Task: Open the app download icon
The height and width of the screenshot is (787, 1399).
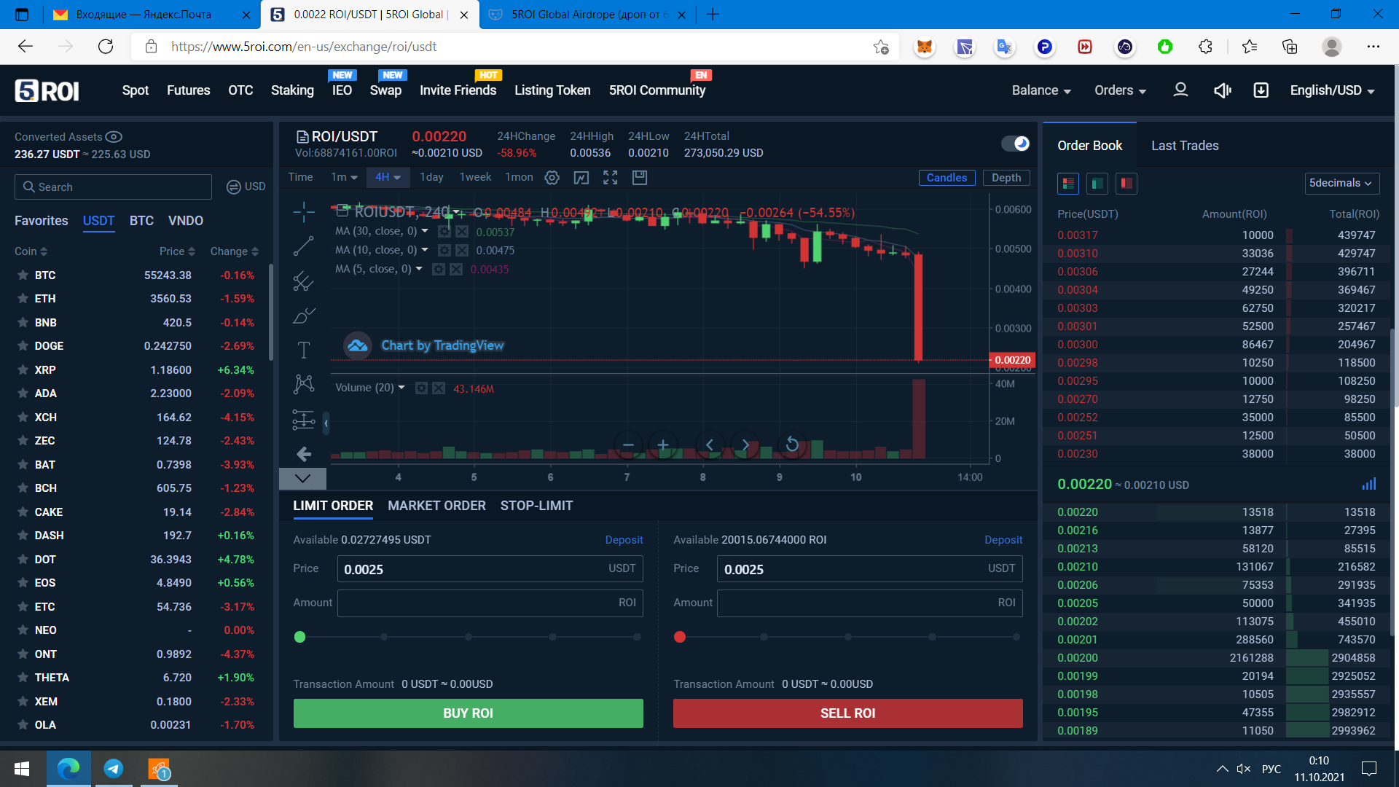Action: 1261,90
